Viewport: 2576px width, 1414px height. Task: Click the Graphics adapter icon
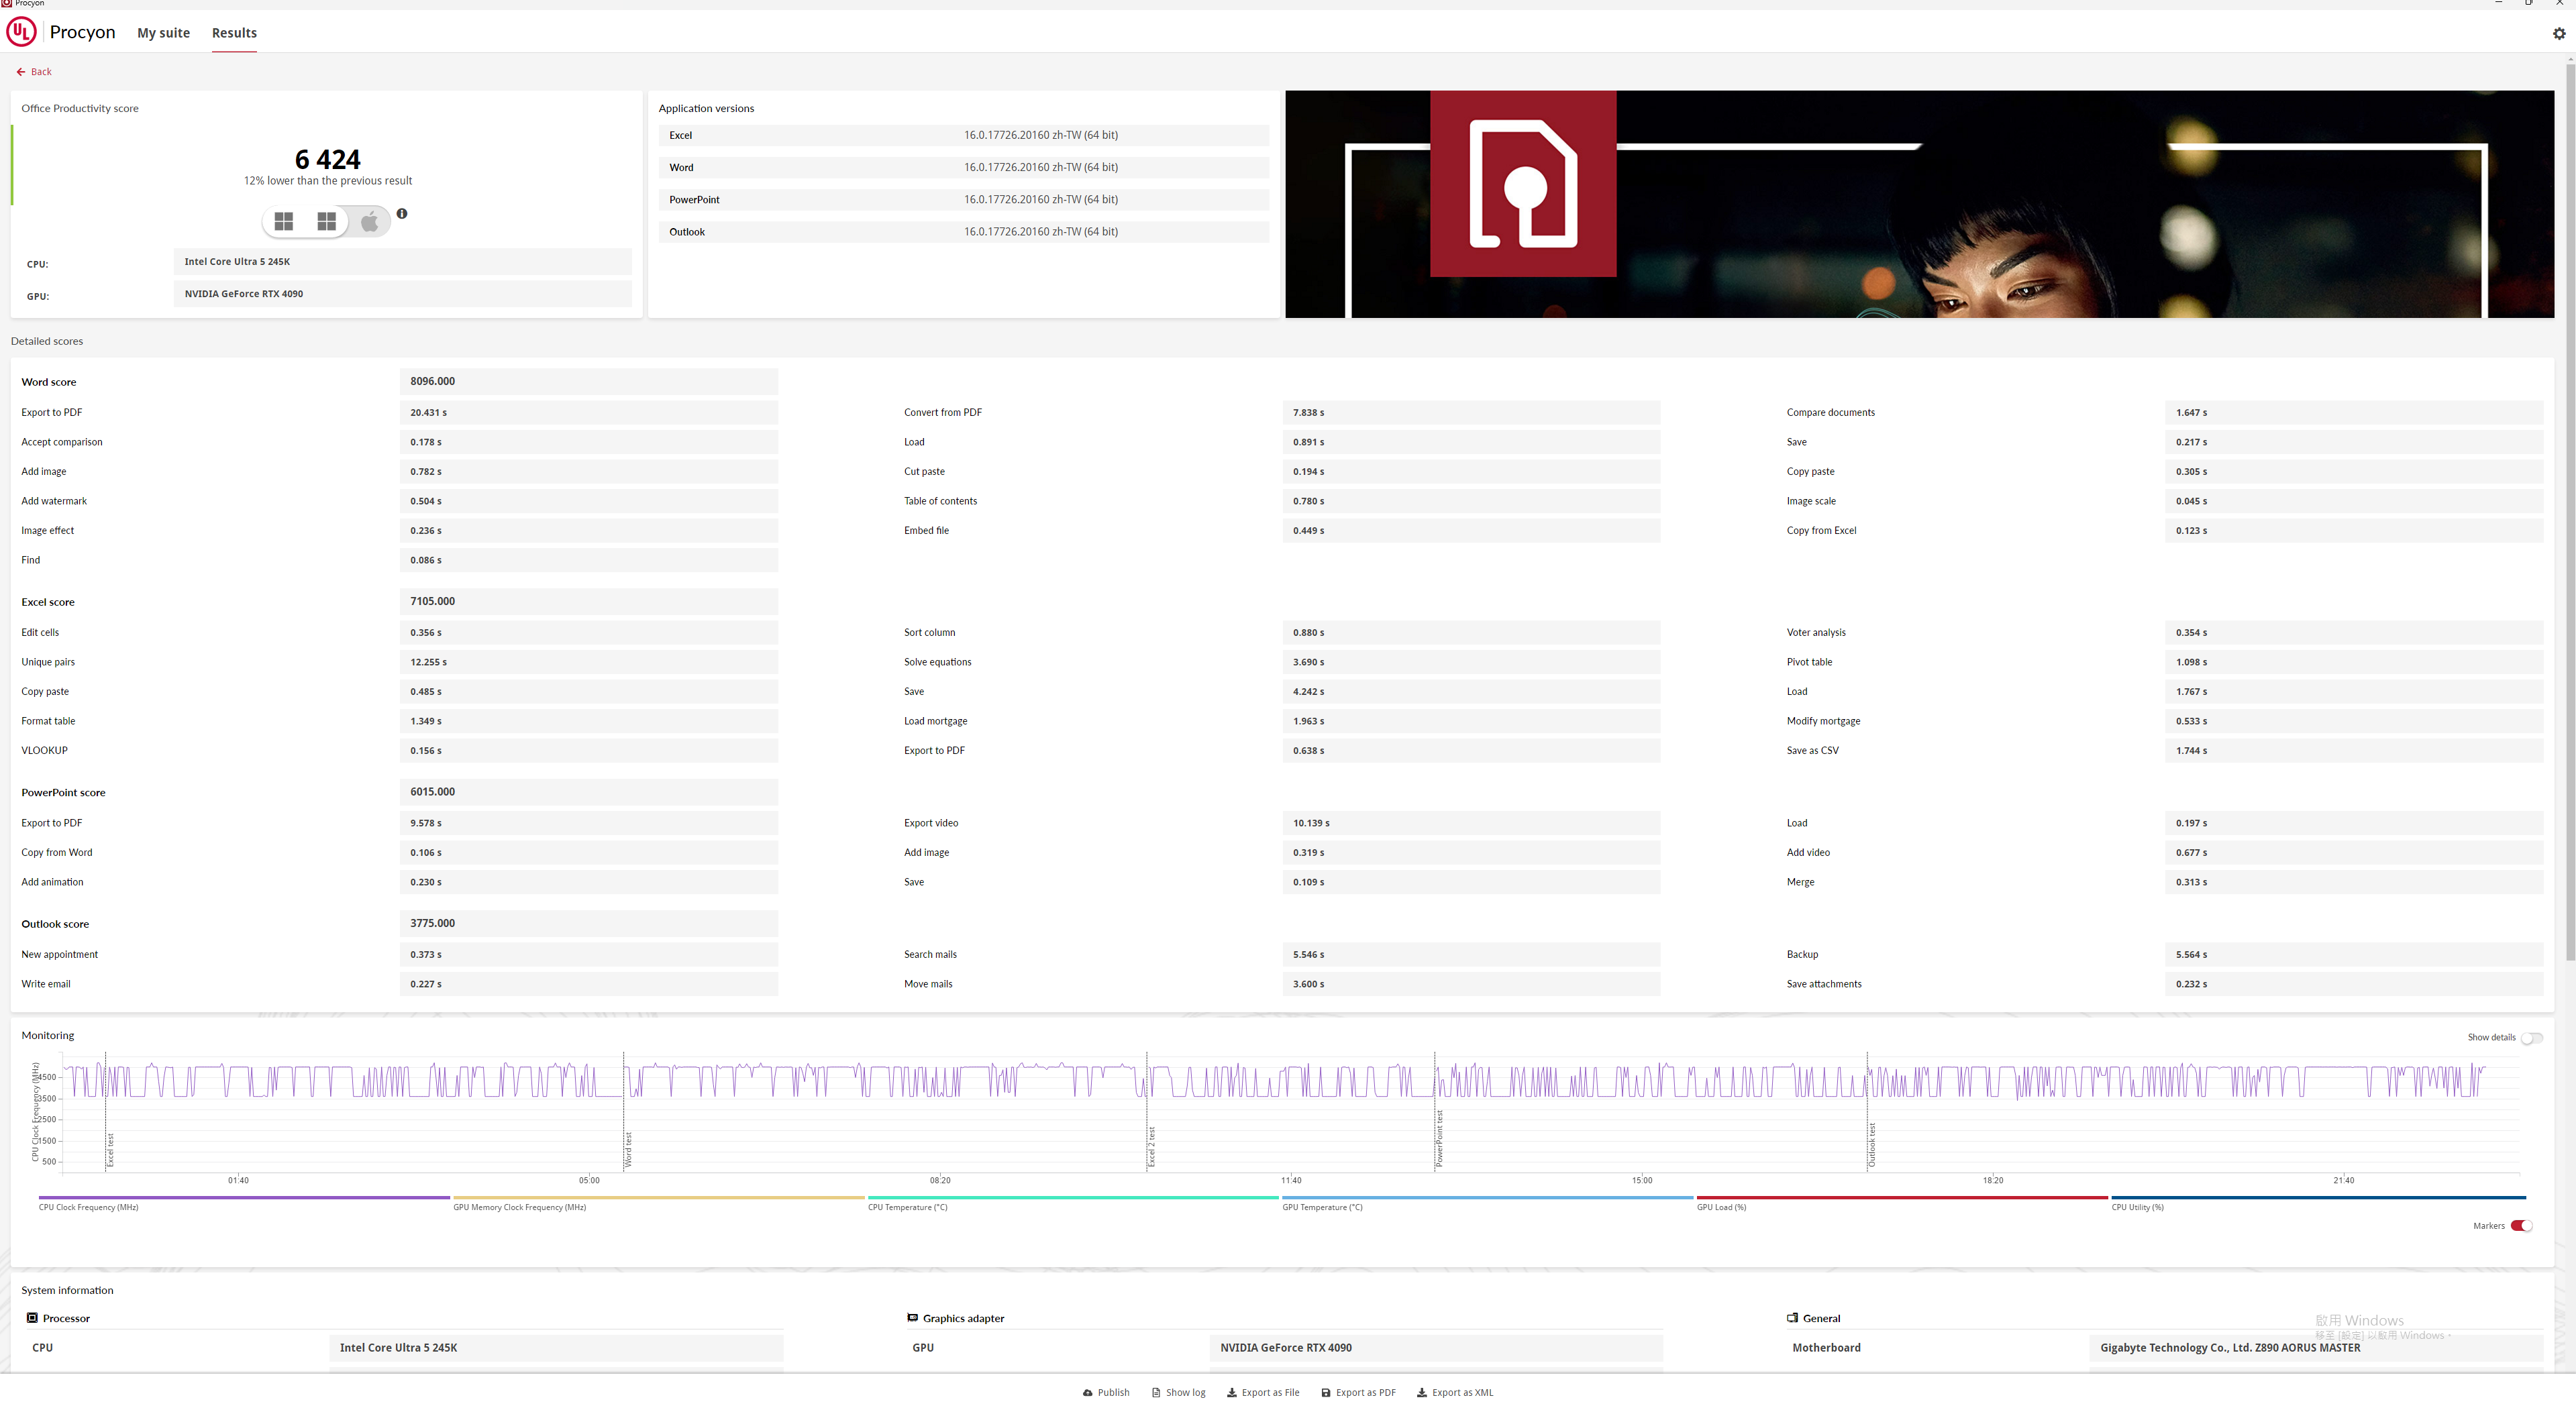tap(912, 1318)
